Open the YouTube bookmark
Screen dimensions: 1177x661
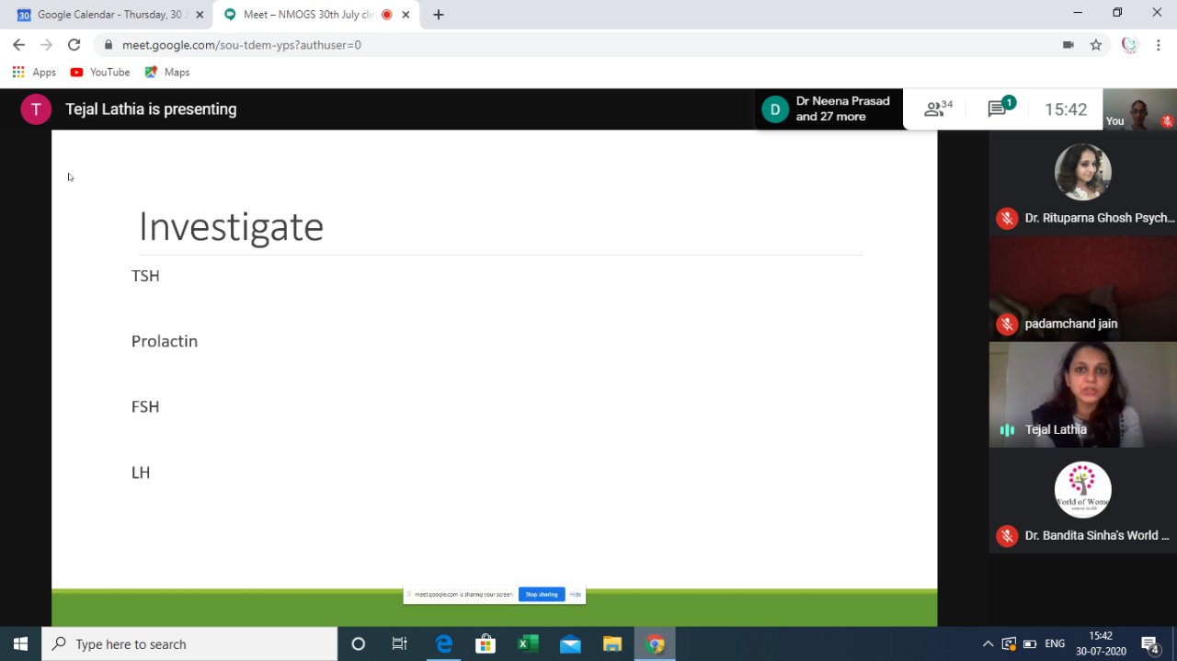[100, 72]
